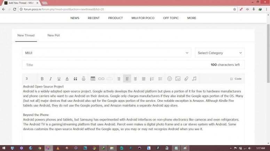Click the red extension icon in toolbar

click(241, 9)
